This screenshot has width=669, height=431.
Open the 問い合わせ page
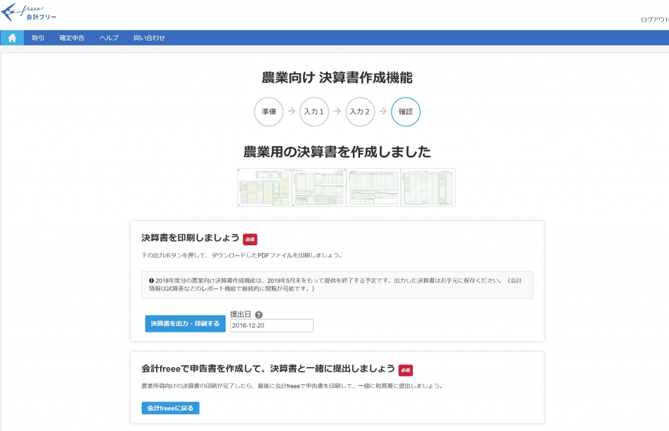tap(149, 38)
